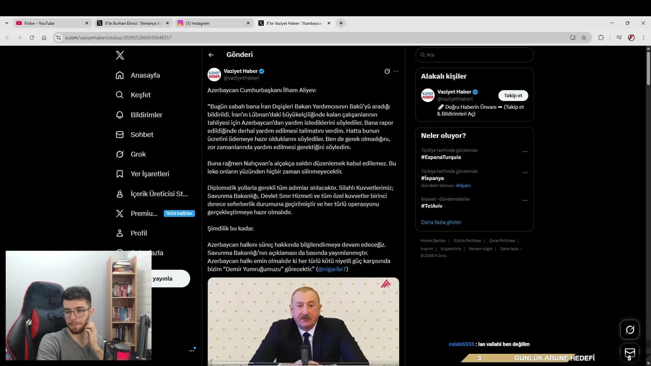Bookmark this page with star icon
Image resolution: width=651 pixels, height=366 pixels.
pos(584,38)
